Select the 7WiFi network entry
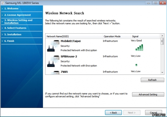 [64, 72]
